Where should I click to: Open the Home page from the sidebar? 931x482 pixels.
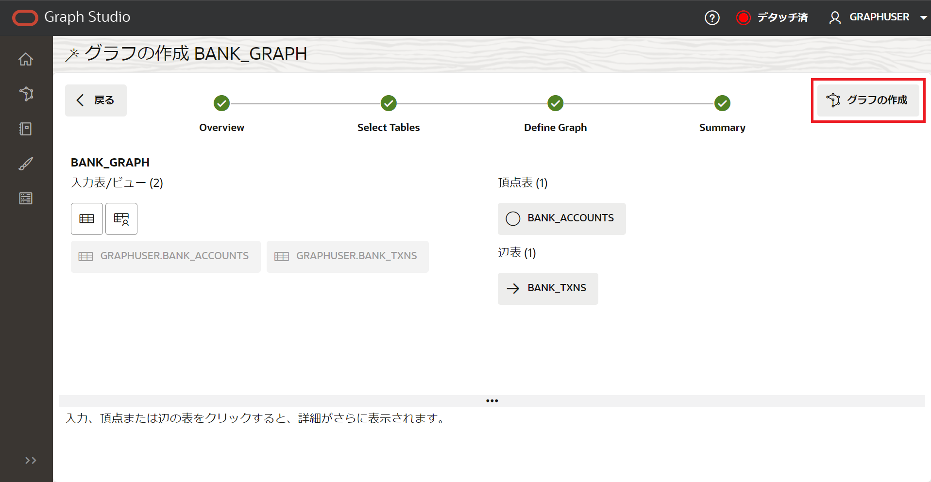26,59
